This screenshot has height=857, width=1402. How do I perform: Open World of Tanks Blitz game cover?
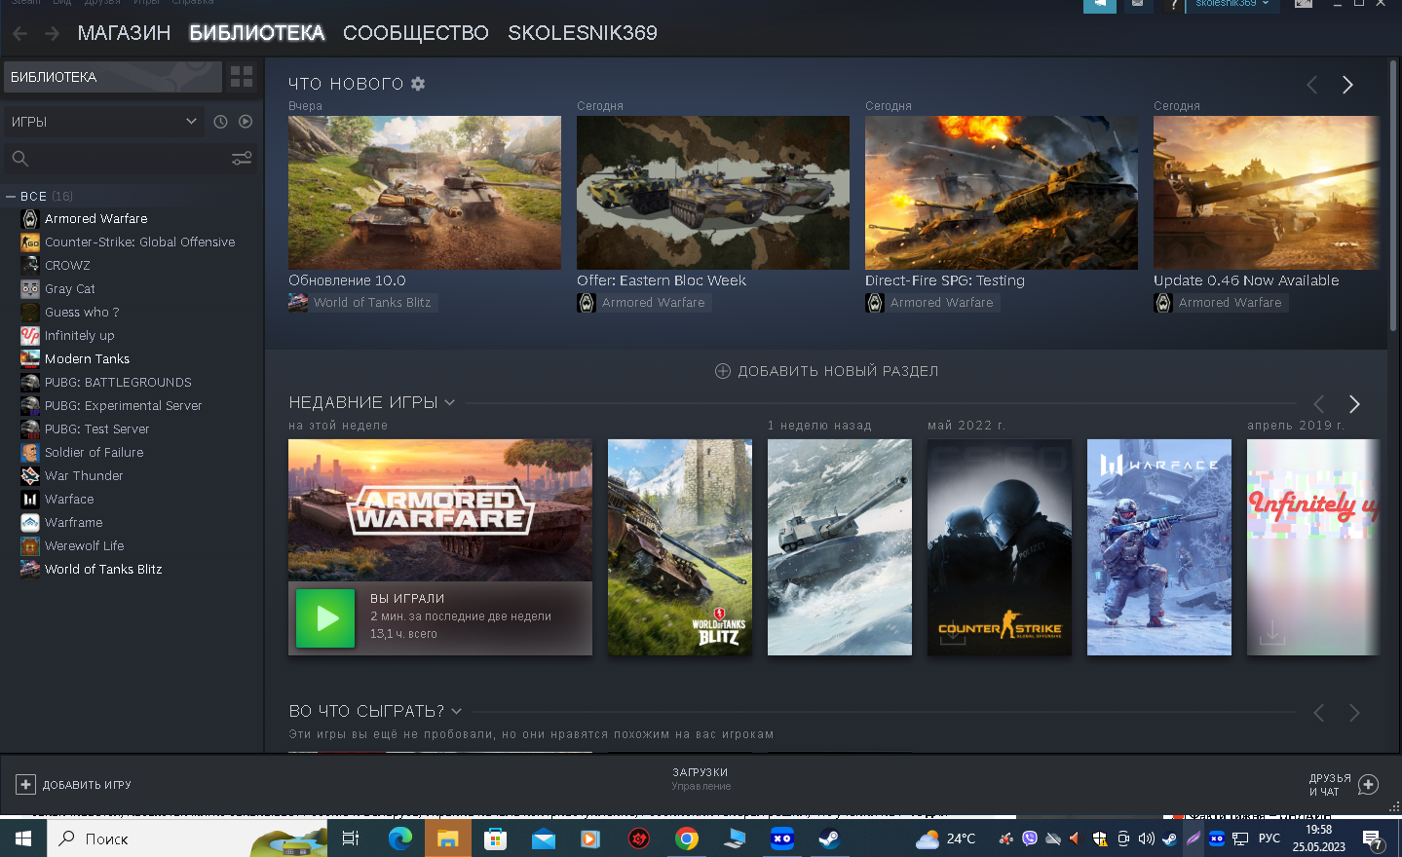pyautogui.click(x=680, y=547)
